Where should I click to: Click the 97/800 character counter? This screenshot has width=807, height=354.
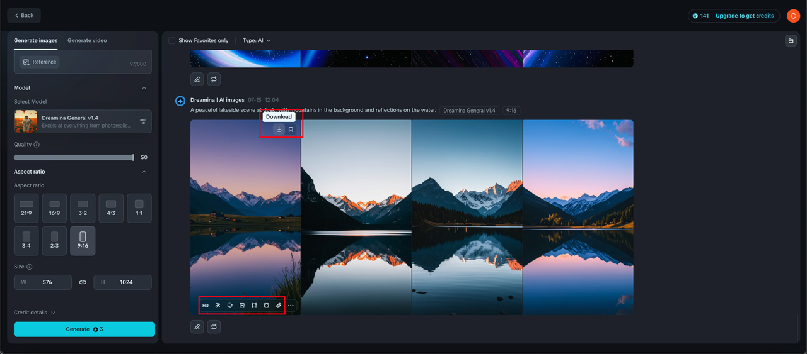[137, 64]
